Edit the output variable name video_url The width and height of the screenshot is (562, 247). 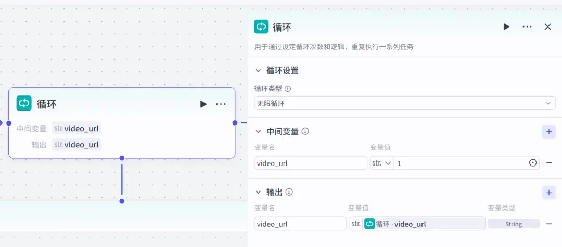(x=300, y=224)
